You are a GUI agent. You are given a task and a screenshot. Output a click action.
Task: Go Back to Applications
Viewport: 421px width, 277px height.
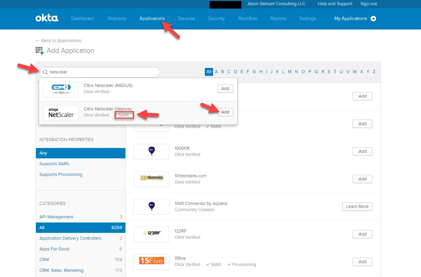tap(58, 41)
